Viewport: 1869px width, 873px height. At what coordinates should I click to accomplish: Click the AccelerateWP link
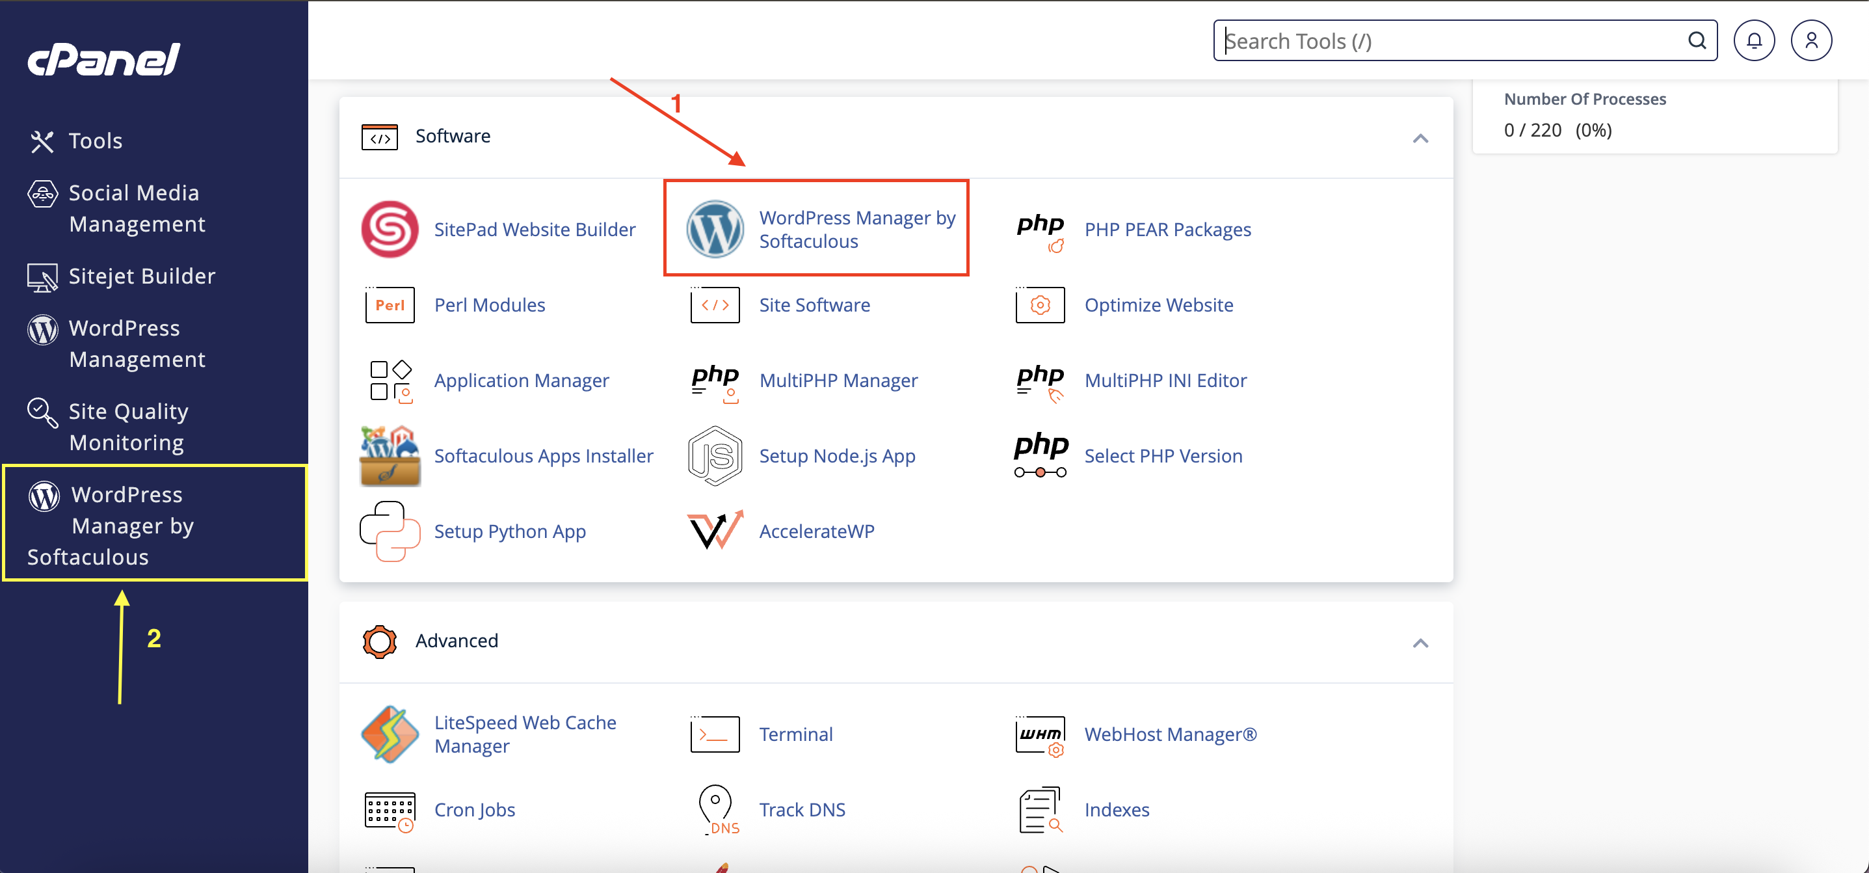[817, 531]
